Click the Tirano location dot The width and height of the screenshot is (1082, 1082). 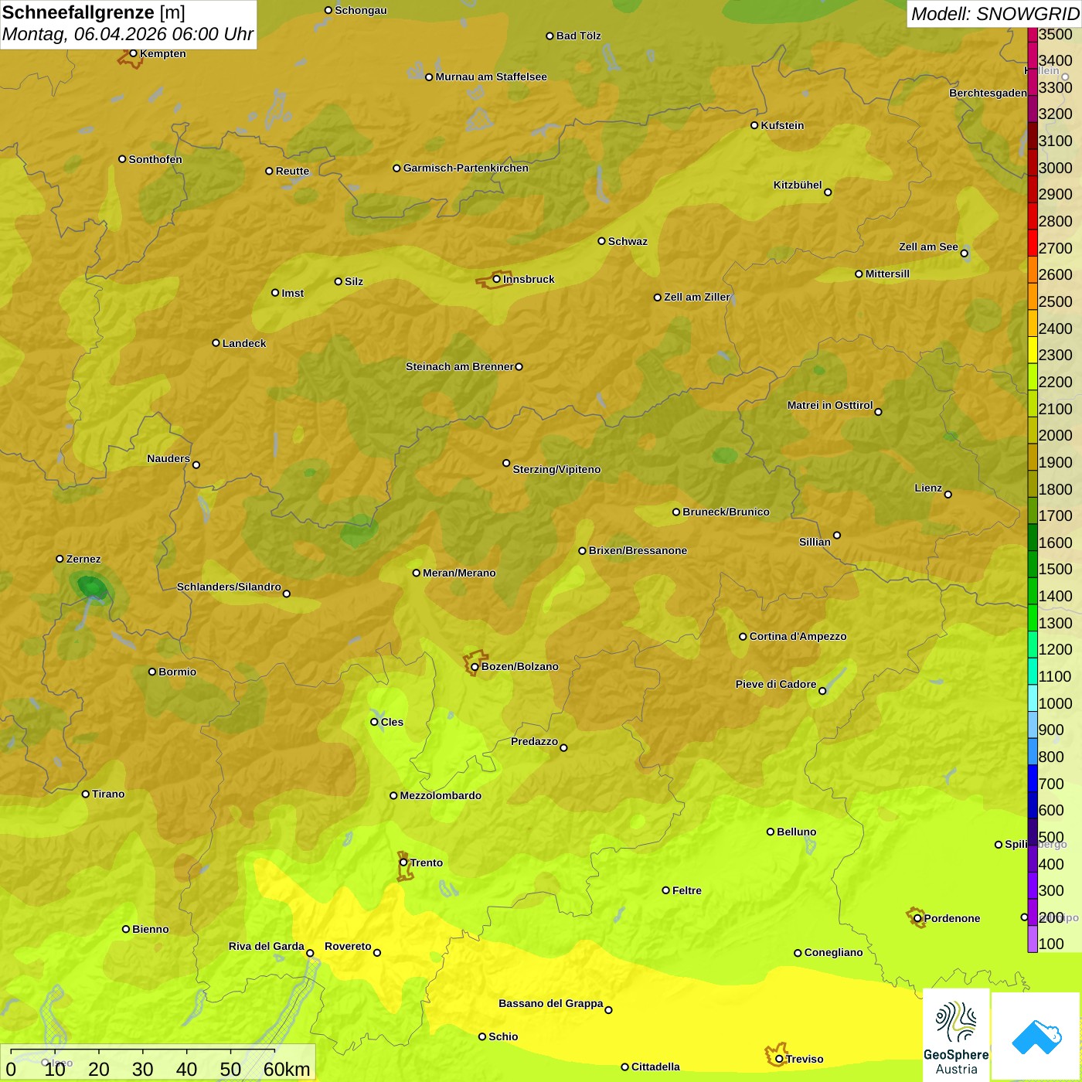point(86,794)
